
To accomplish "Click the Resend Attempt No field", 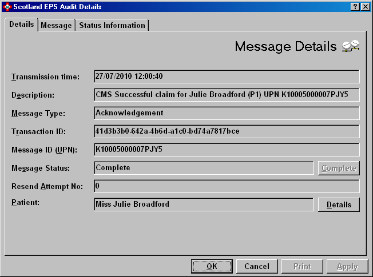I will (227, 186).
